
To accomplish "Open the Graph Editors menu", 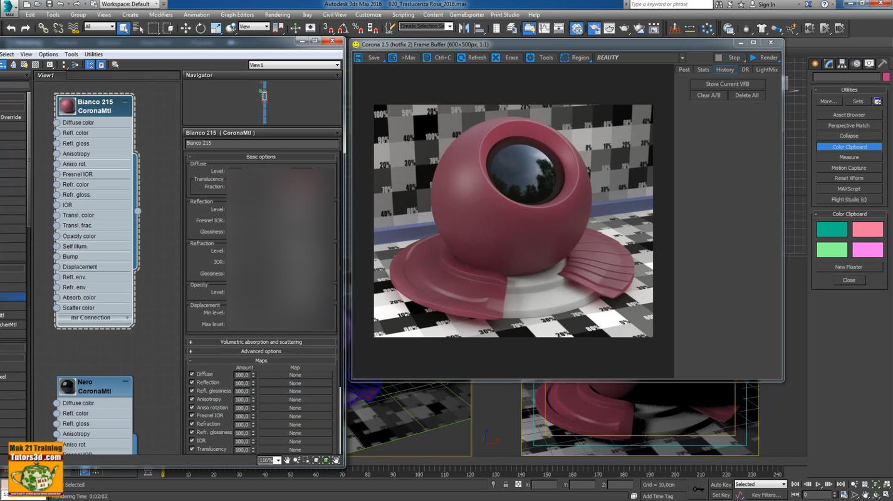I will pyautogui.click(x=238, y=14).
